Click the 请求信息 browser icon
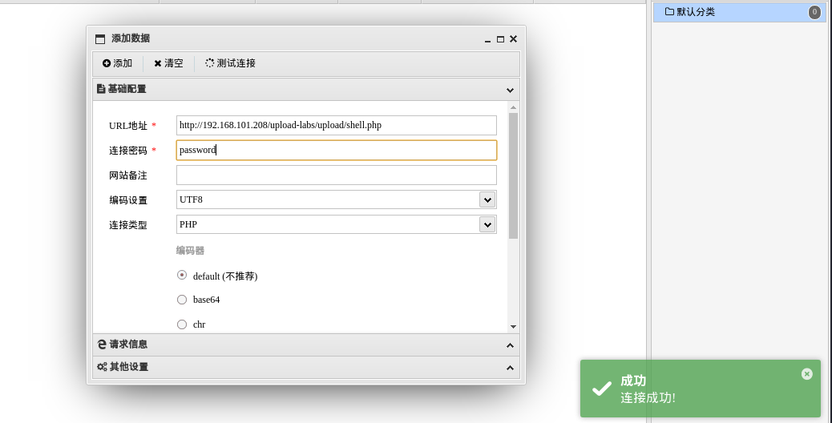Screen dimensions: 832x423 pos(102,344)
